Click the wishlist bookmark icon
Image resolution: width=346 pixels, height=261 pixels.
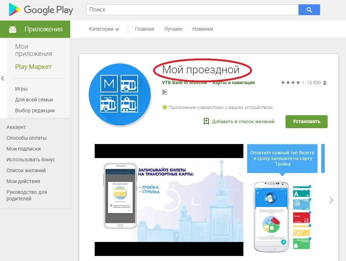tap(206, 121)
